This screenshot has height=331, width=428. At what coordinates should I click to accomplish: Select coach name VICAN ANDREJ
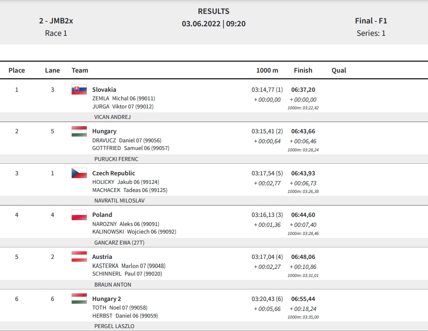(x=113, y=117)
